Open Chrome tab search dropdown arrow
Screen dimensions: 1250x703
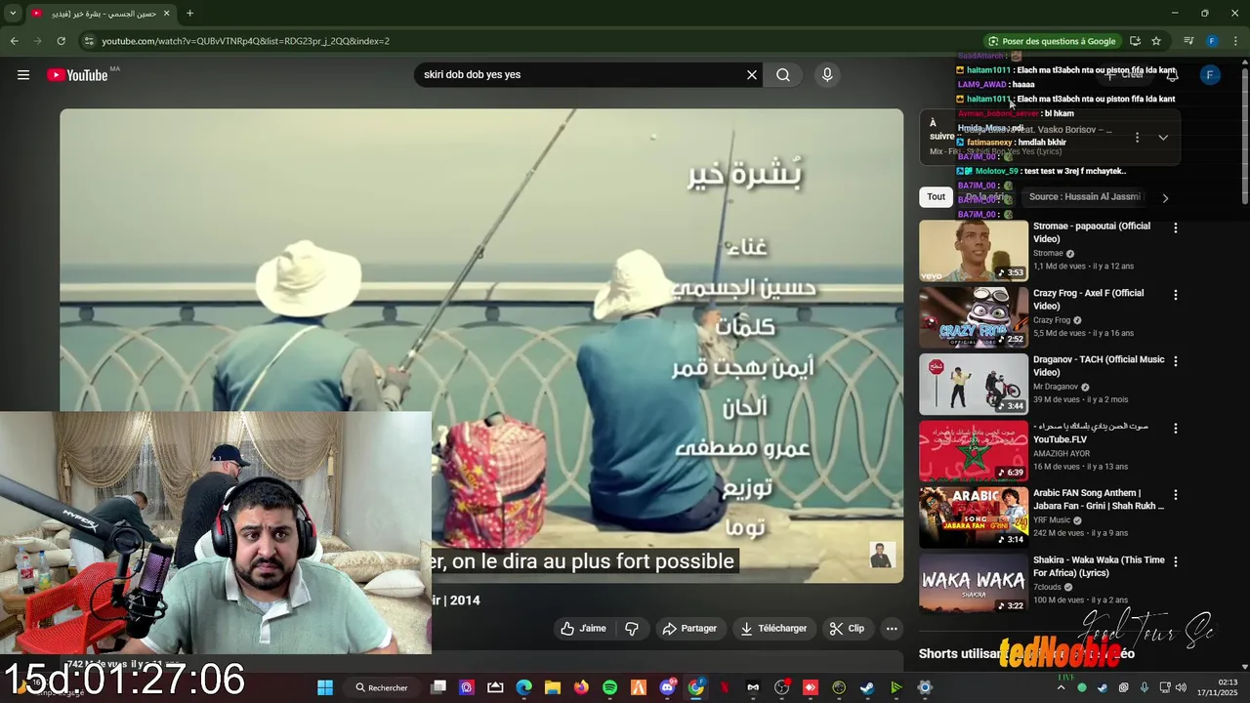13,14
